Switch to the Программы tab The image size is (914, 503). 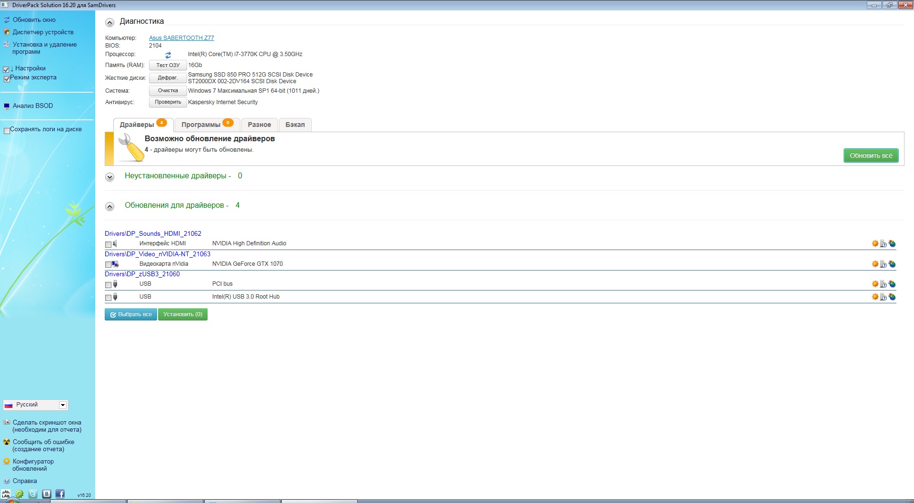207,125
